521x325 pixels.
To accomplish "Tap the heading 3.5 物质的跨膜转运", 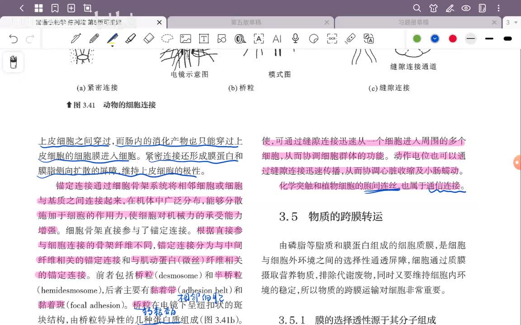I will (331, 217).
